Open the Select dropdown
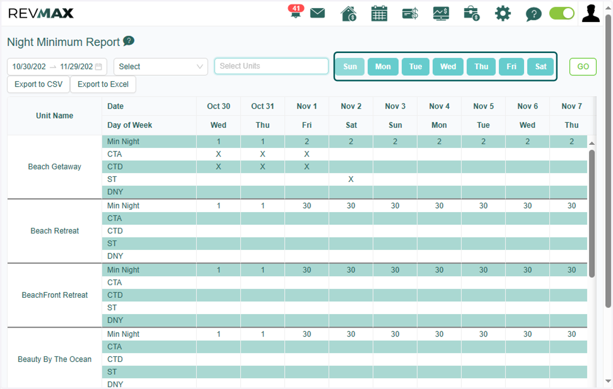The image size is (613, 389). coord(161,66)
